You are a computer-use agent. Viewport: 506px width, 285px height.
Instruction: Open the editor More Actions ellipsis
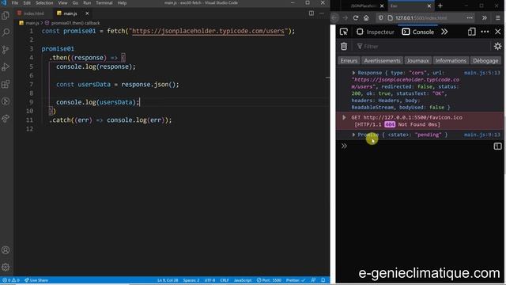pos(322,13)
